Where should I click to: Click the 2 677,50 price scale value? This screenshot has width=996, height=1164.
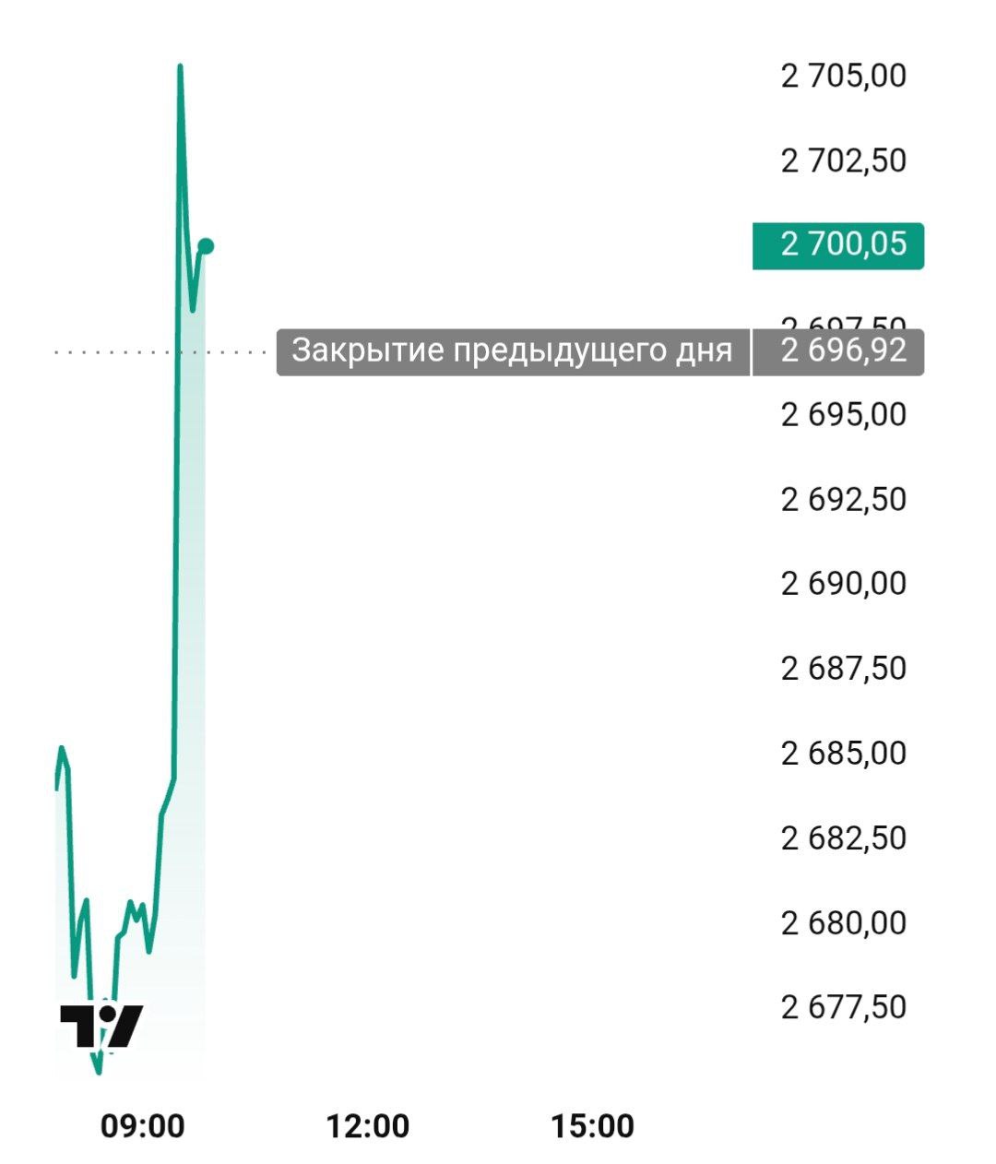tap(844, 1007)
